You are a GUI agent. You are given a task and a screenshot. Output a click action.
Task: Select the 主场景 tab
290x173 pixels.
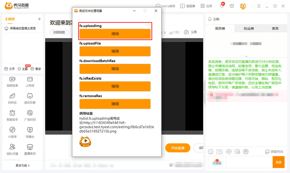click(10, 19)
